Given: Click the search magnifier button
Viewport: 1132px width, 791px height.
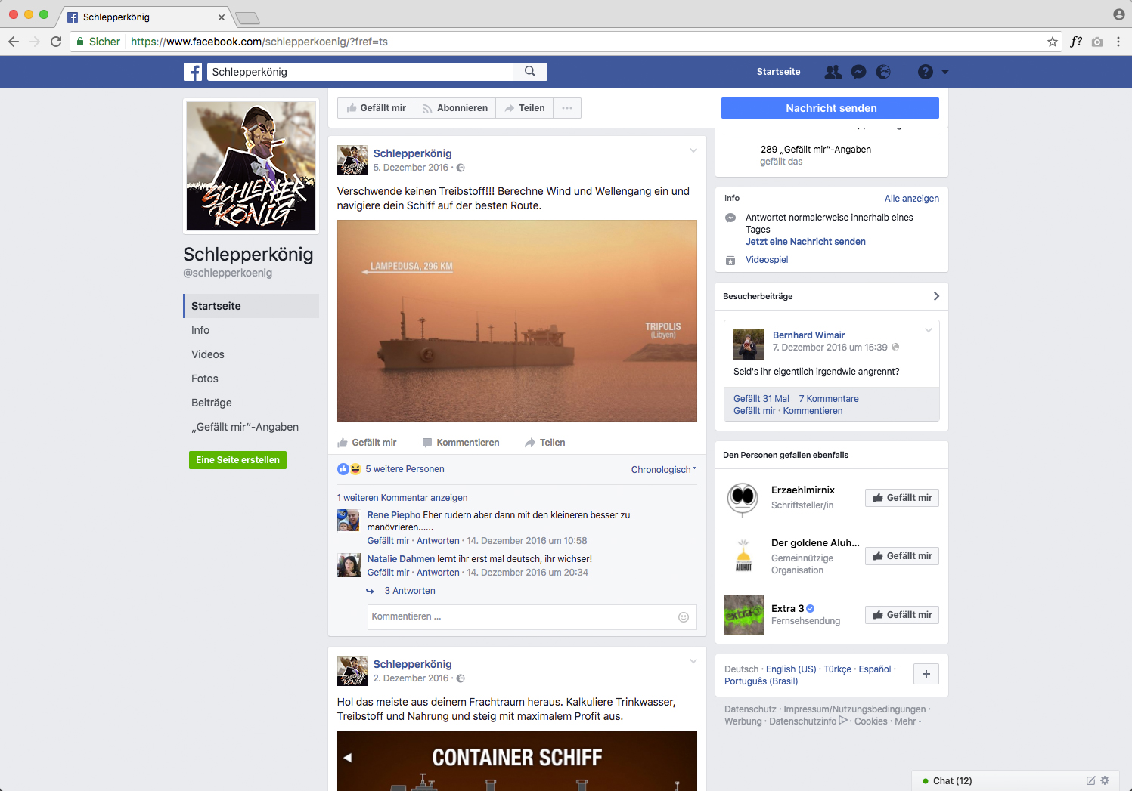Looking at the screenshot, I should [530, 72].
